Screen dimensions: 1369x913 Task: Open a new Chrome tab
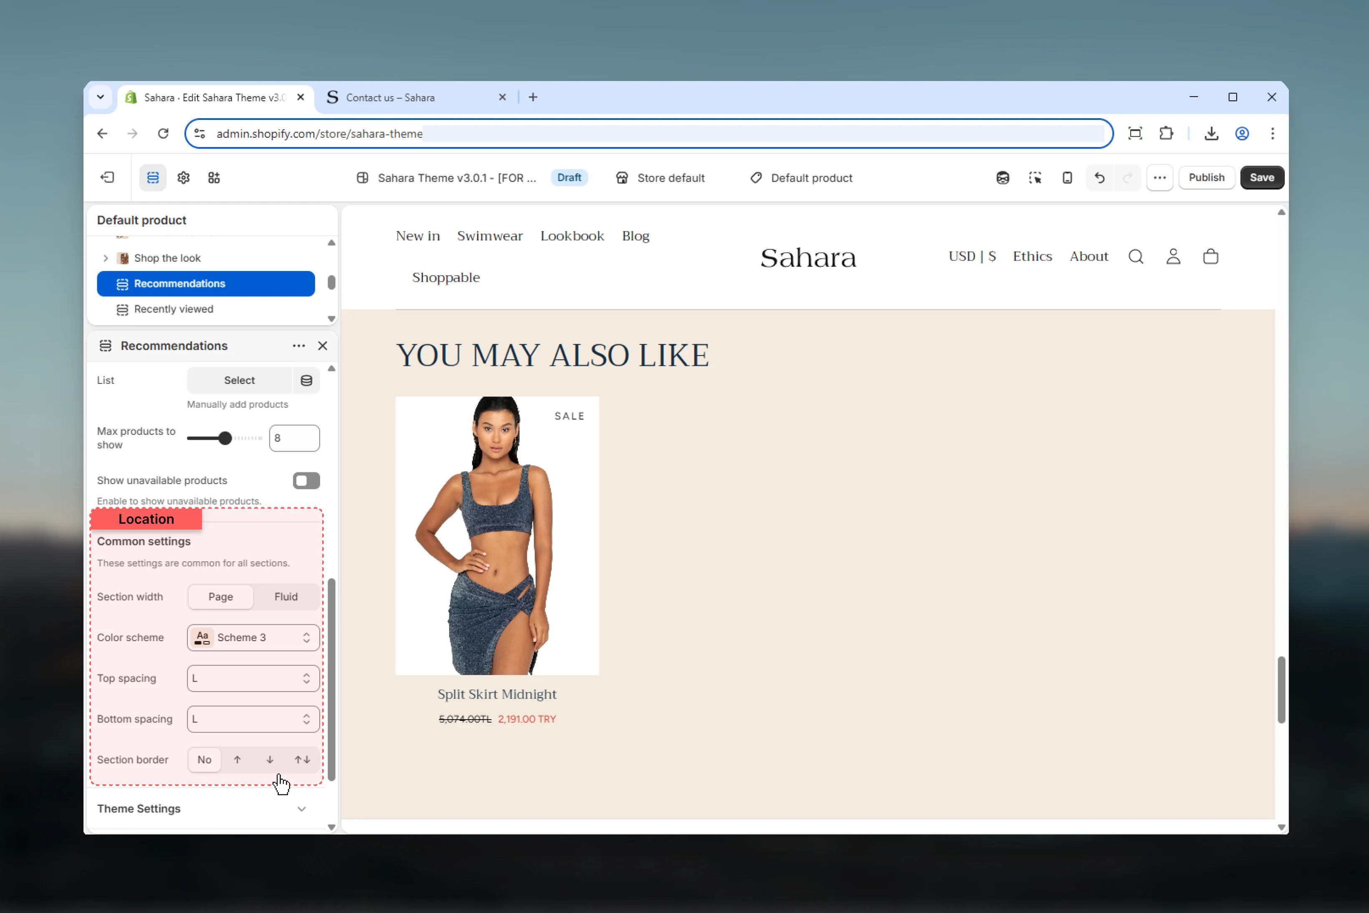tap(533, 97)
